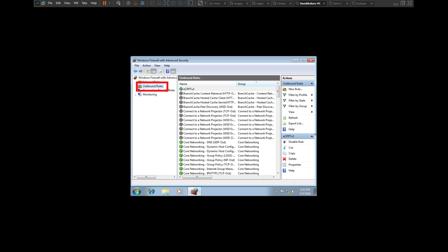
Task: Open the Filter by State submenu arrow
Action: pos(312,101)
